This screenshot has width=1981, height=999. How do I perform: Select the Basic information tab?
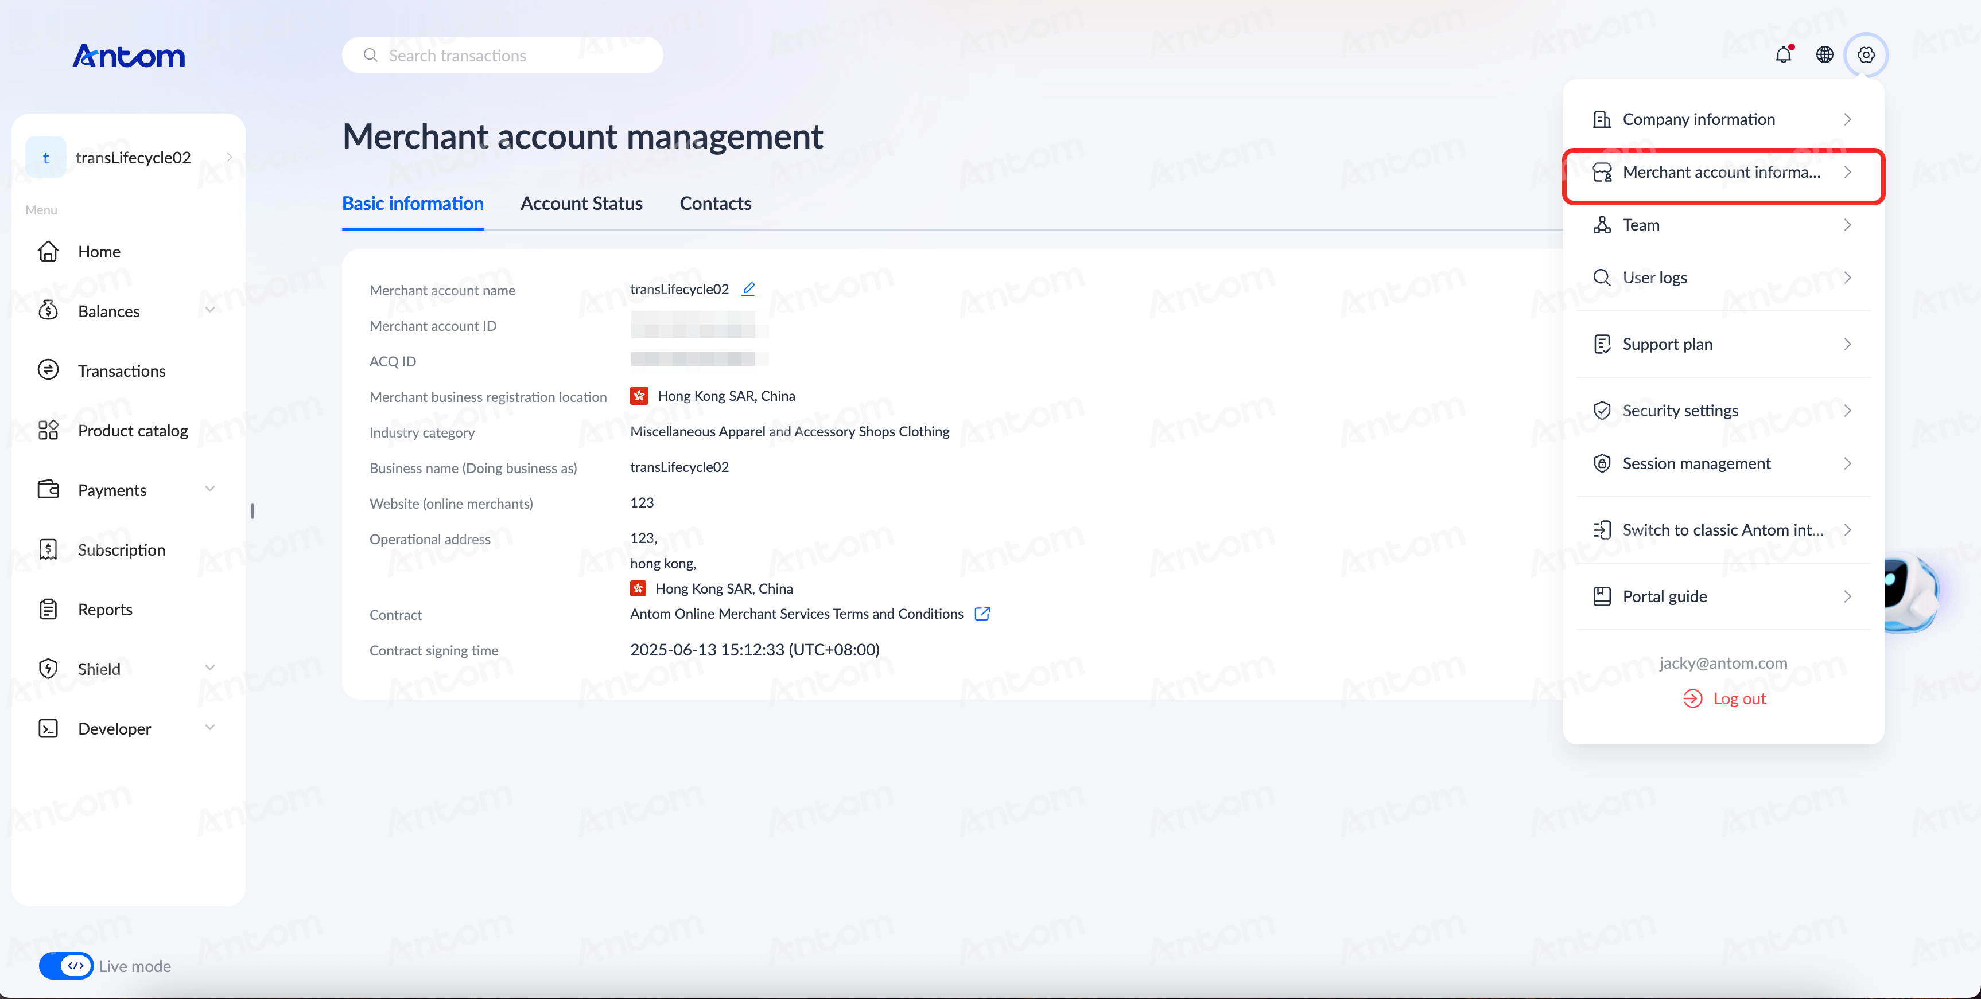(x=413, y=204)
